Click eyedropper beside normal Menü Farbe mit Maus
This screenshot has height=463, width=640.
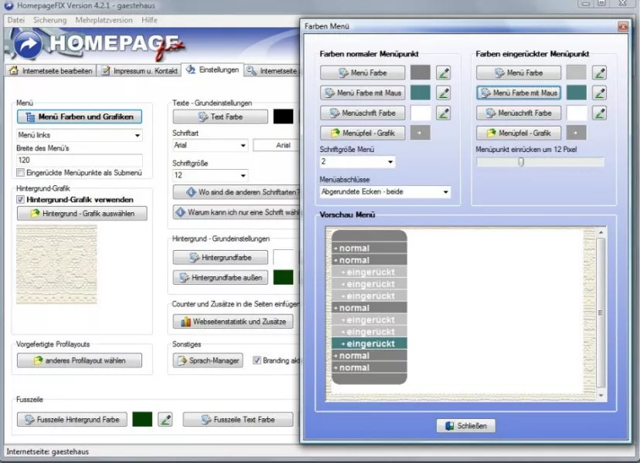pos(443,93)
